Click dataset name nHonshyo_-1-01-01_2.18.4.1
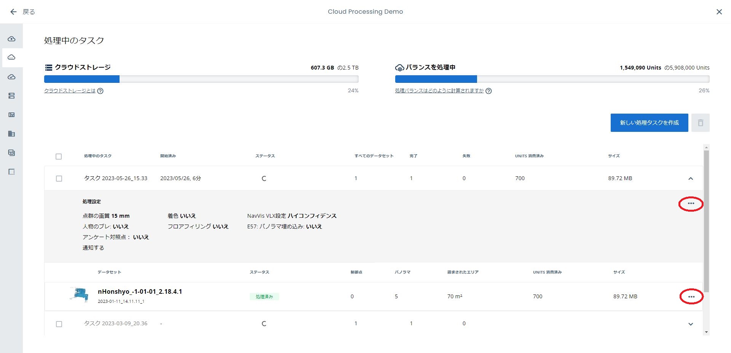The image size is (731, 353). [x=140, y=291]
